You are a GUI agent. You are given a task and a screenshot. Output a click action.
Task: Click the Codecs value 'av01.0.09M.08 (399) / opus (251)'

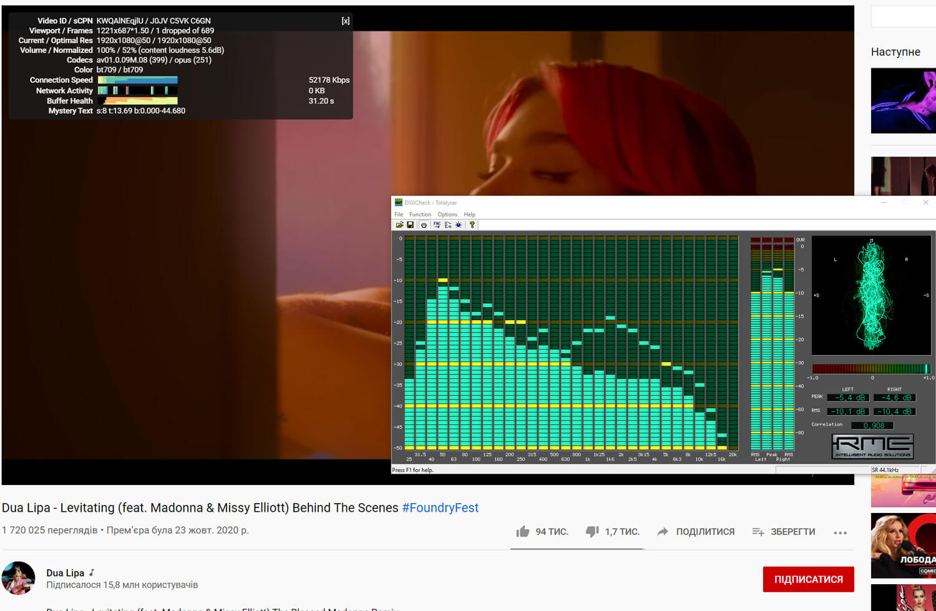pyautogui.click(x=154, y=60)
